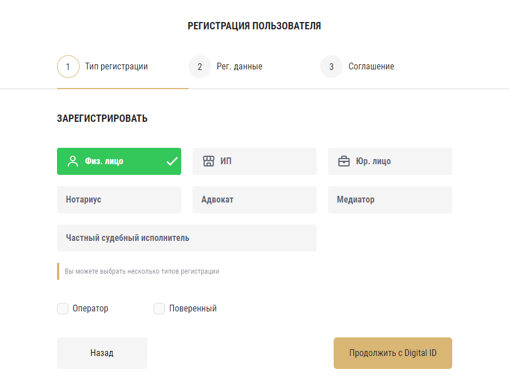The height and width of the screenshot is (378, 516).
Task: Click the Назад button
Action: (102, 353)
